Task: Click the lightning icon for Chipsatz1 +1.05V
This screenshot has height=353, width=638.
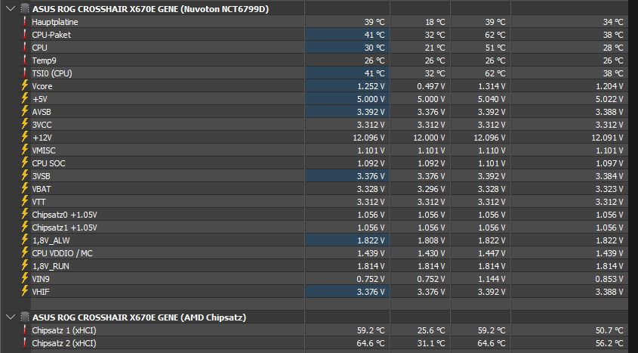Action: click(x=25, y=228)
